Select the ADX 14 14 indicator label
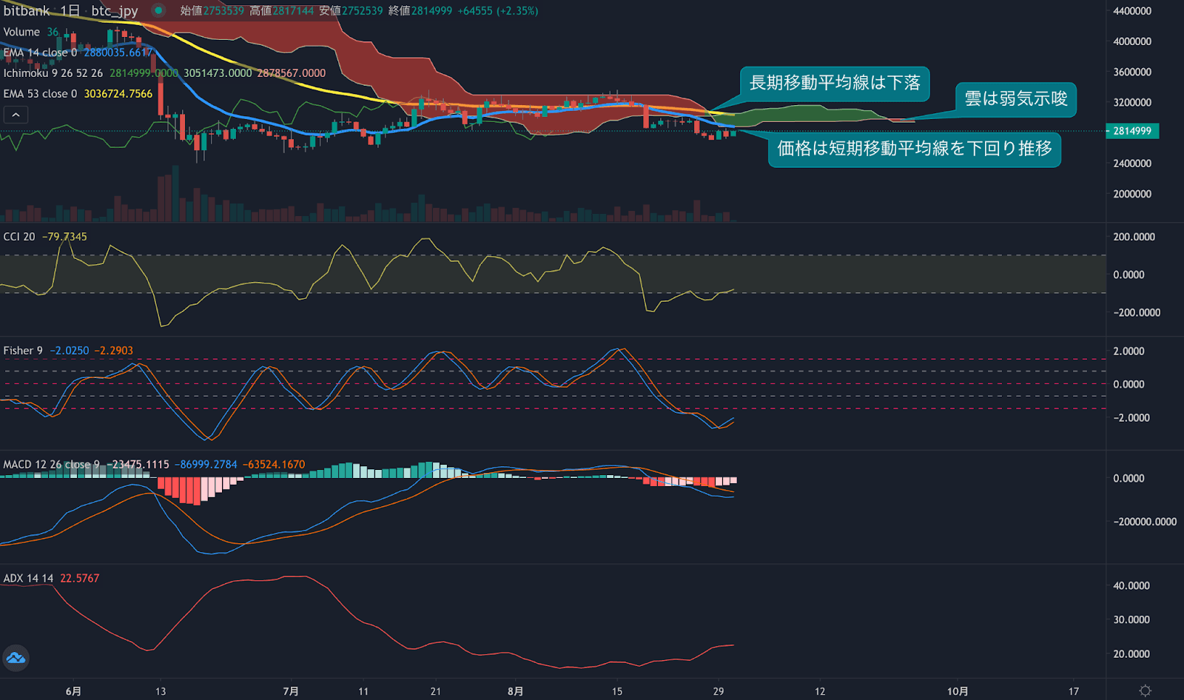The width and height of the screenshot is (1184, 700). tap(28, 579)
